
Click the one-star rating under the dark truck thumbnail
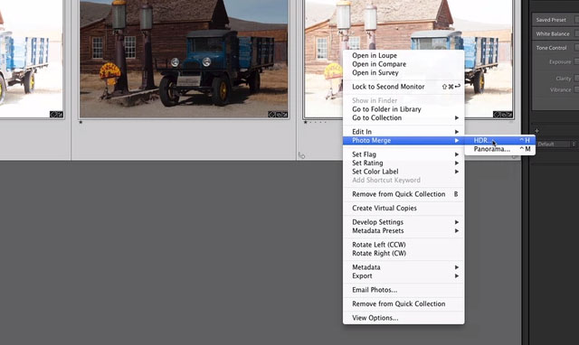pyautogui.click(x=81, y=122)
